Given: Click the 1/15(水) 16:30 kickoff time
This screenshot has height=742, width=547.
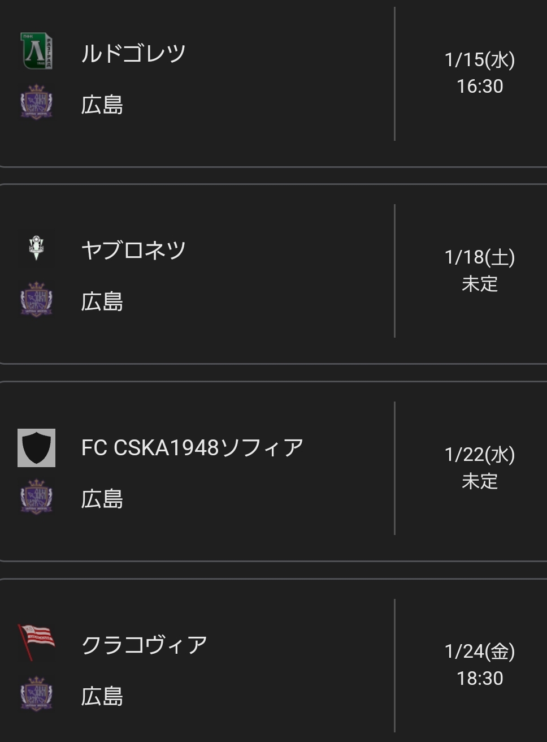Looking at the screenshot, I should [479, 73].
